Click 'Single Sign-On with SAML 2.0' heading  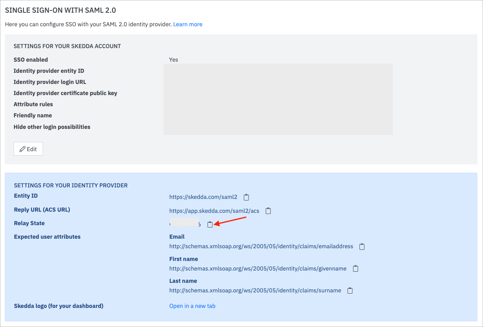click(60, 10)
